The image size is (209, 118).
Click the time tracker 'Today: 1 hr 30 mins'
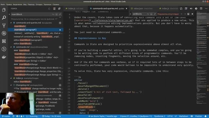pos(52,116)
